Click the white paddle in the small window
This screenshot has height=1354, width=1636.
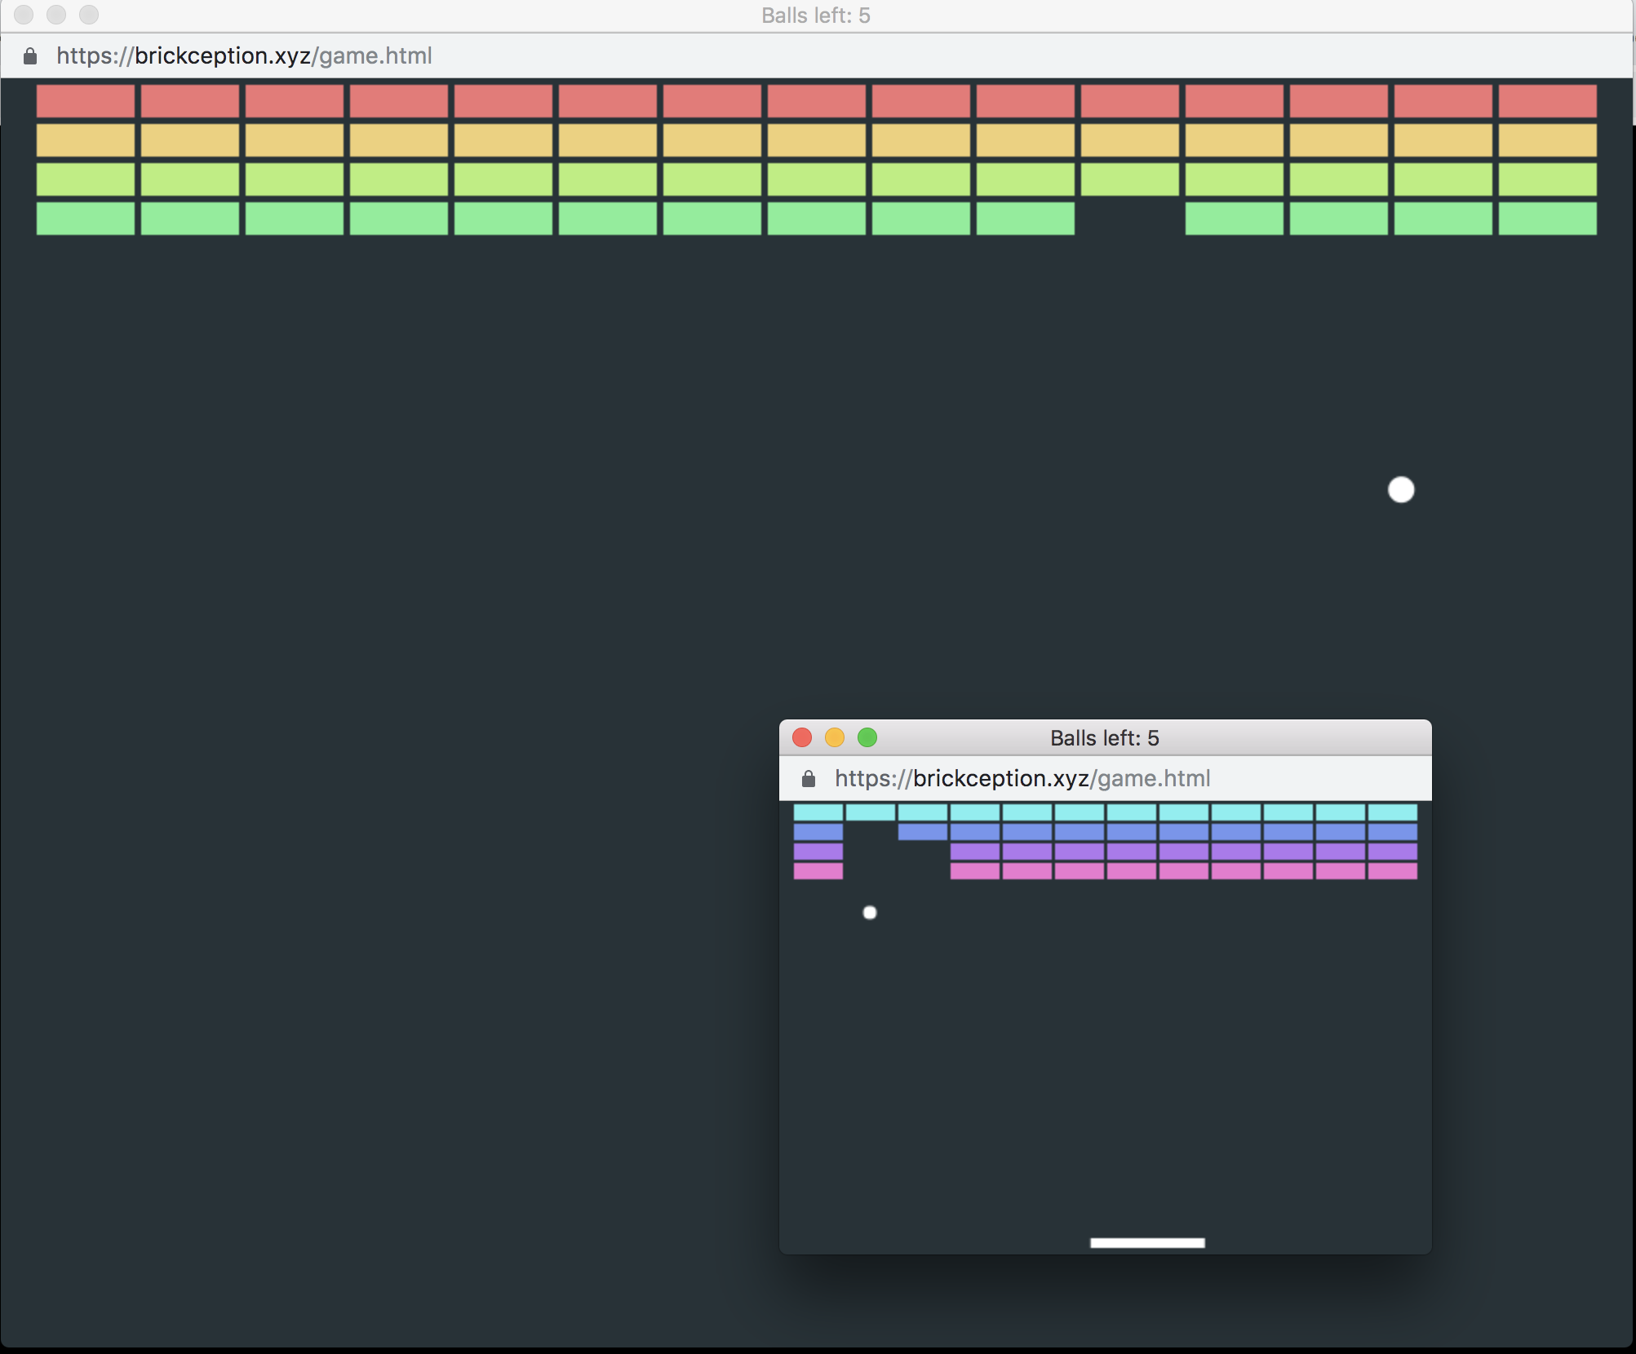[x=1146, y=1242]
